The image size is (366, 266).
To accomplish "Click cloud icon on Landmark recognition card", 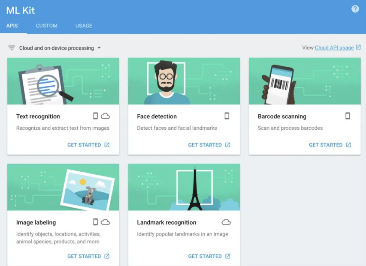I will coord(226,222).
